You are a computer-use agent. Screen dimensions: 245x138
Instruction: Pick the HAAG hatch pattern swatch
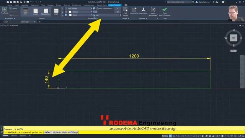(x=36, y=11)
